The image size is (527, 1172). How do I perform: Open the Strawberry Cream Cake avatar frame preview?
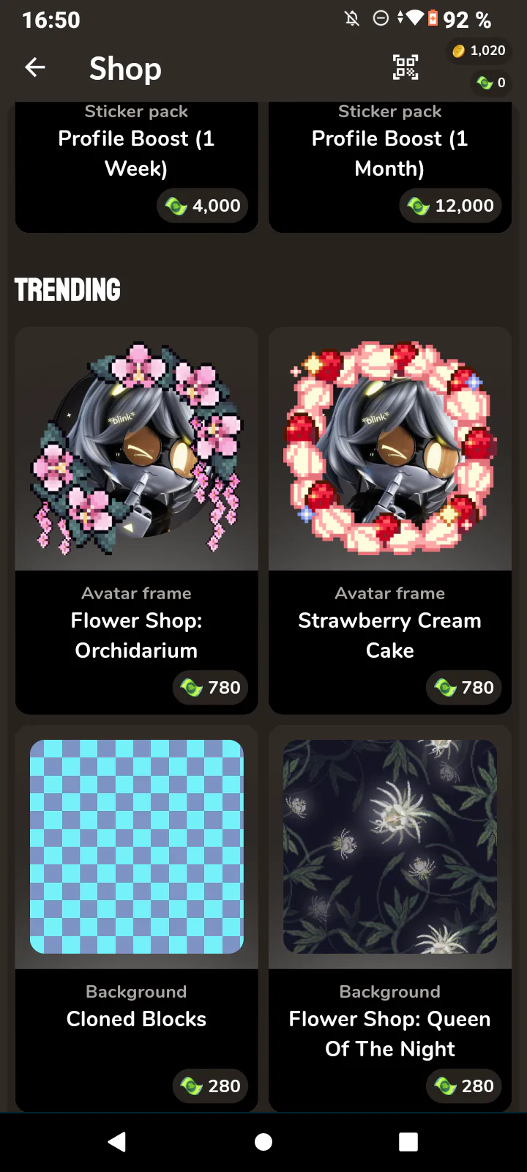coord(390,448)
